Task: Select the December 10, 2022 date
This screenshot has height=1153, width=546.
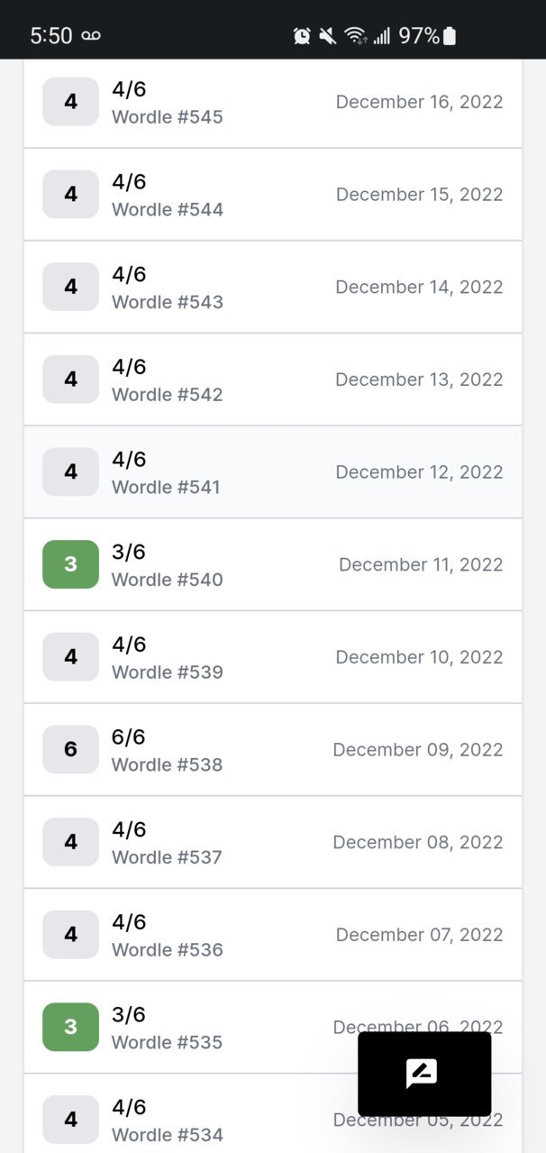Action: tap(420, 657)
